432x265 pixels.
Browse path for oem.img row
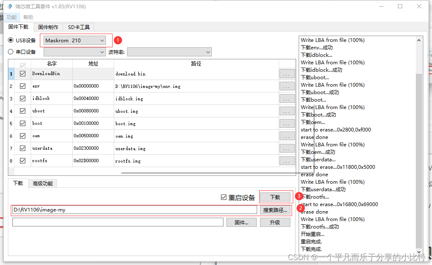pos(287,136)
